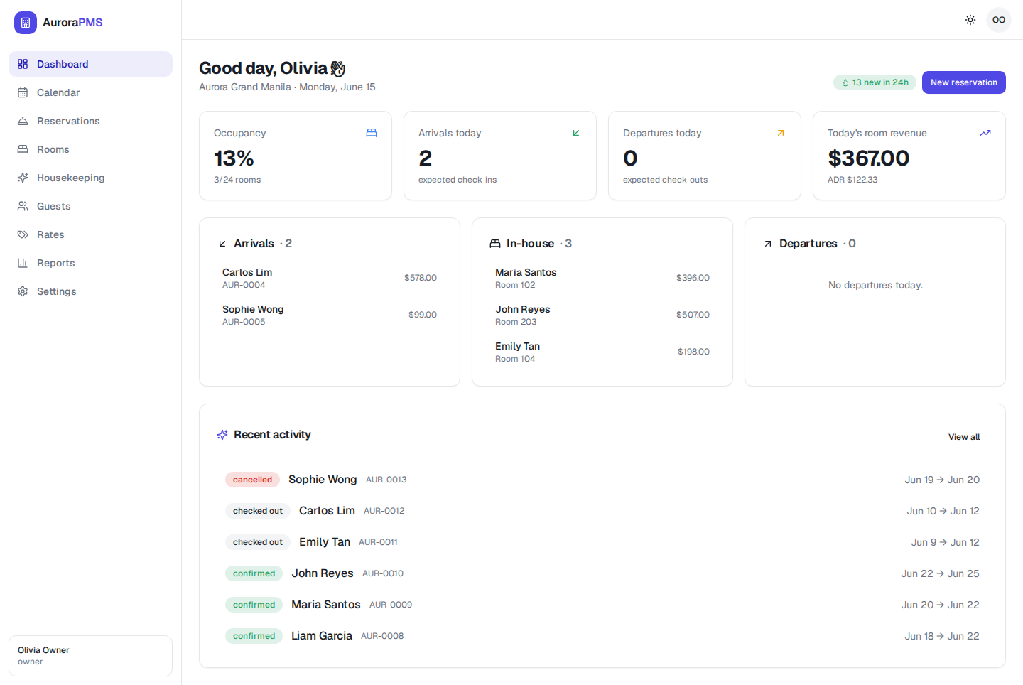This screenshot has width=1023, height=685.
Task: Click the sparkle icon beside Recent activity
Action: coord(222,435)
